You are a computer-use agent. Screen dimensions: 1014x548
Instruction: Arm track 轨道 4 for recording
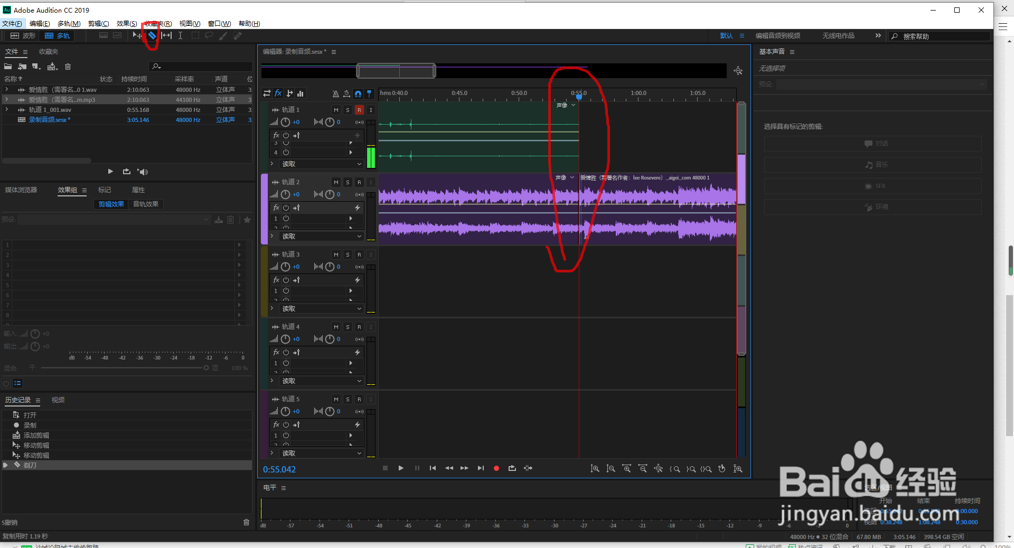coord(359,327)
